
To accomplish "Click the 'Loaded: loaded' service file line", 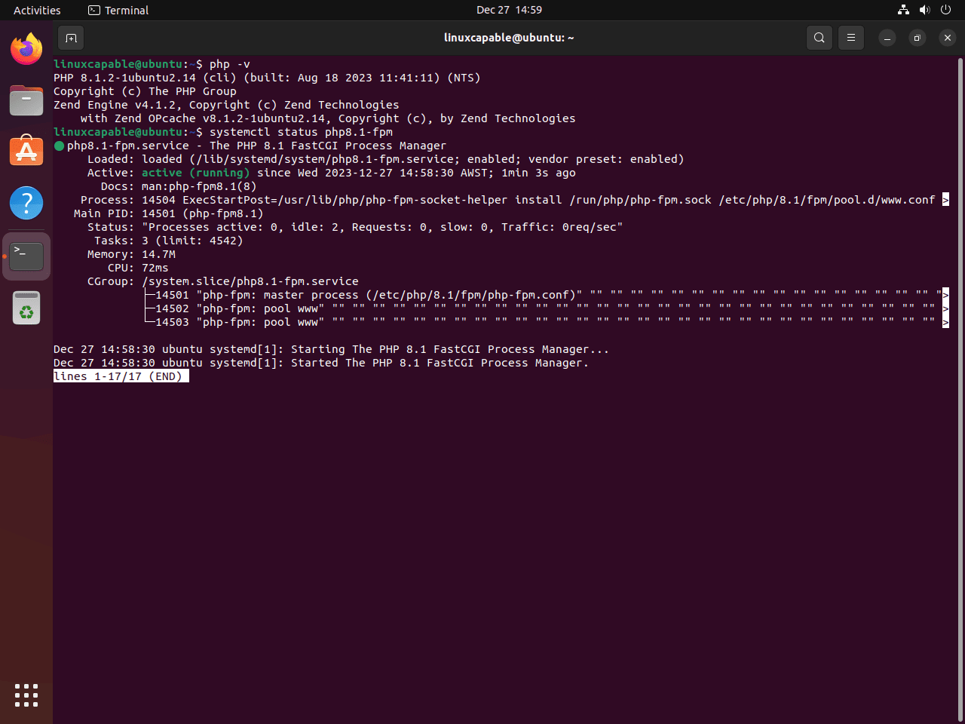I will pyautogui.click(x=386, y=159).
